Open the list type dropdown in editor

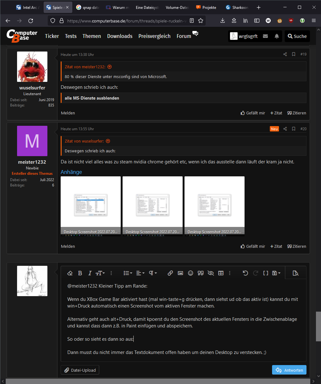(128, 273)
